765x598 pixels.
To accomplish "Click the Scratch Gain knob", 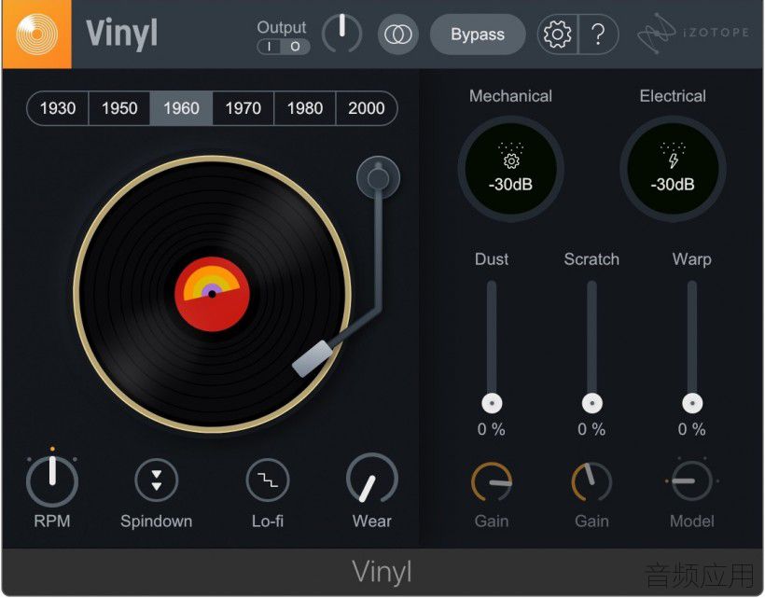I will pos(591,482).
